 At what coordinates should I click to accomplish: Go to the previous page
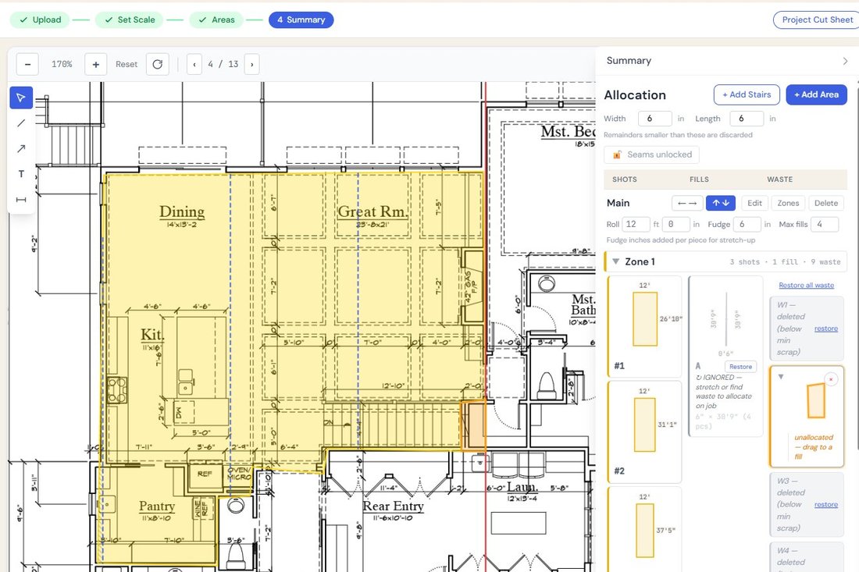[194, 65]
